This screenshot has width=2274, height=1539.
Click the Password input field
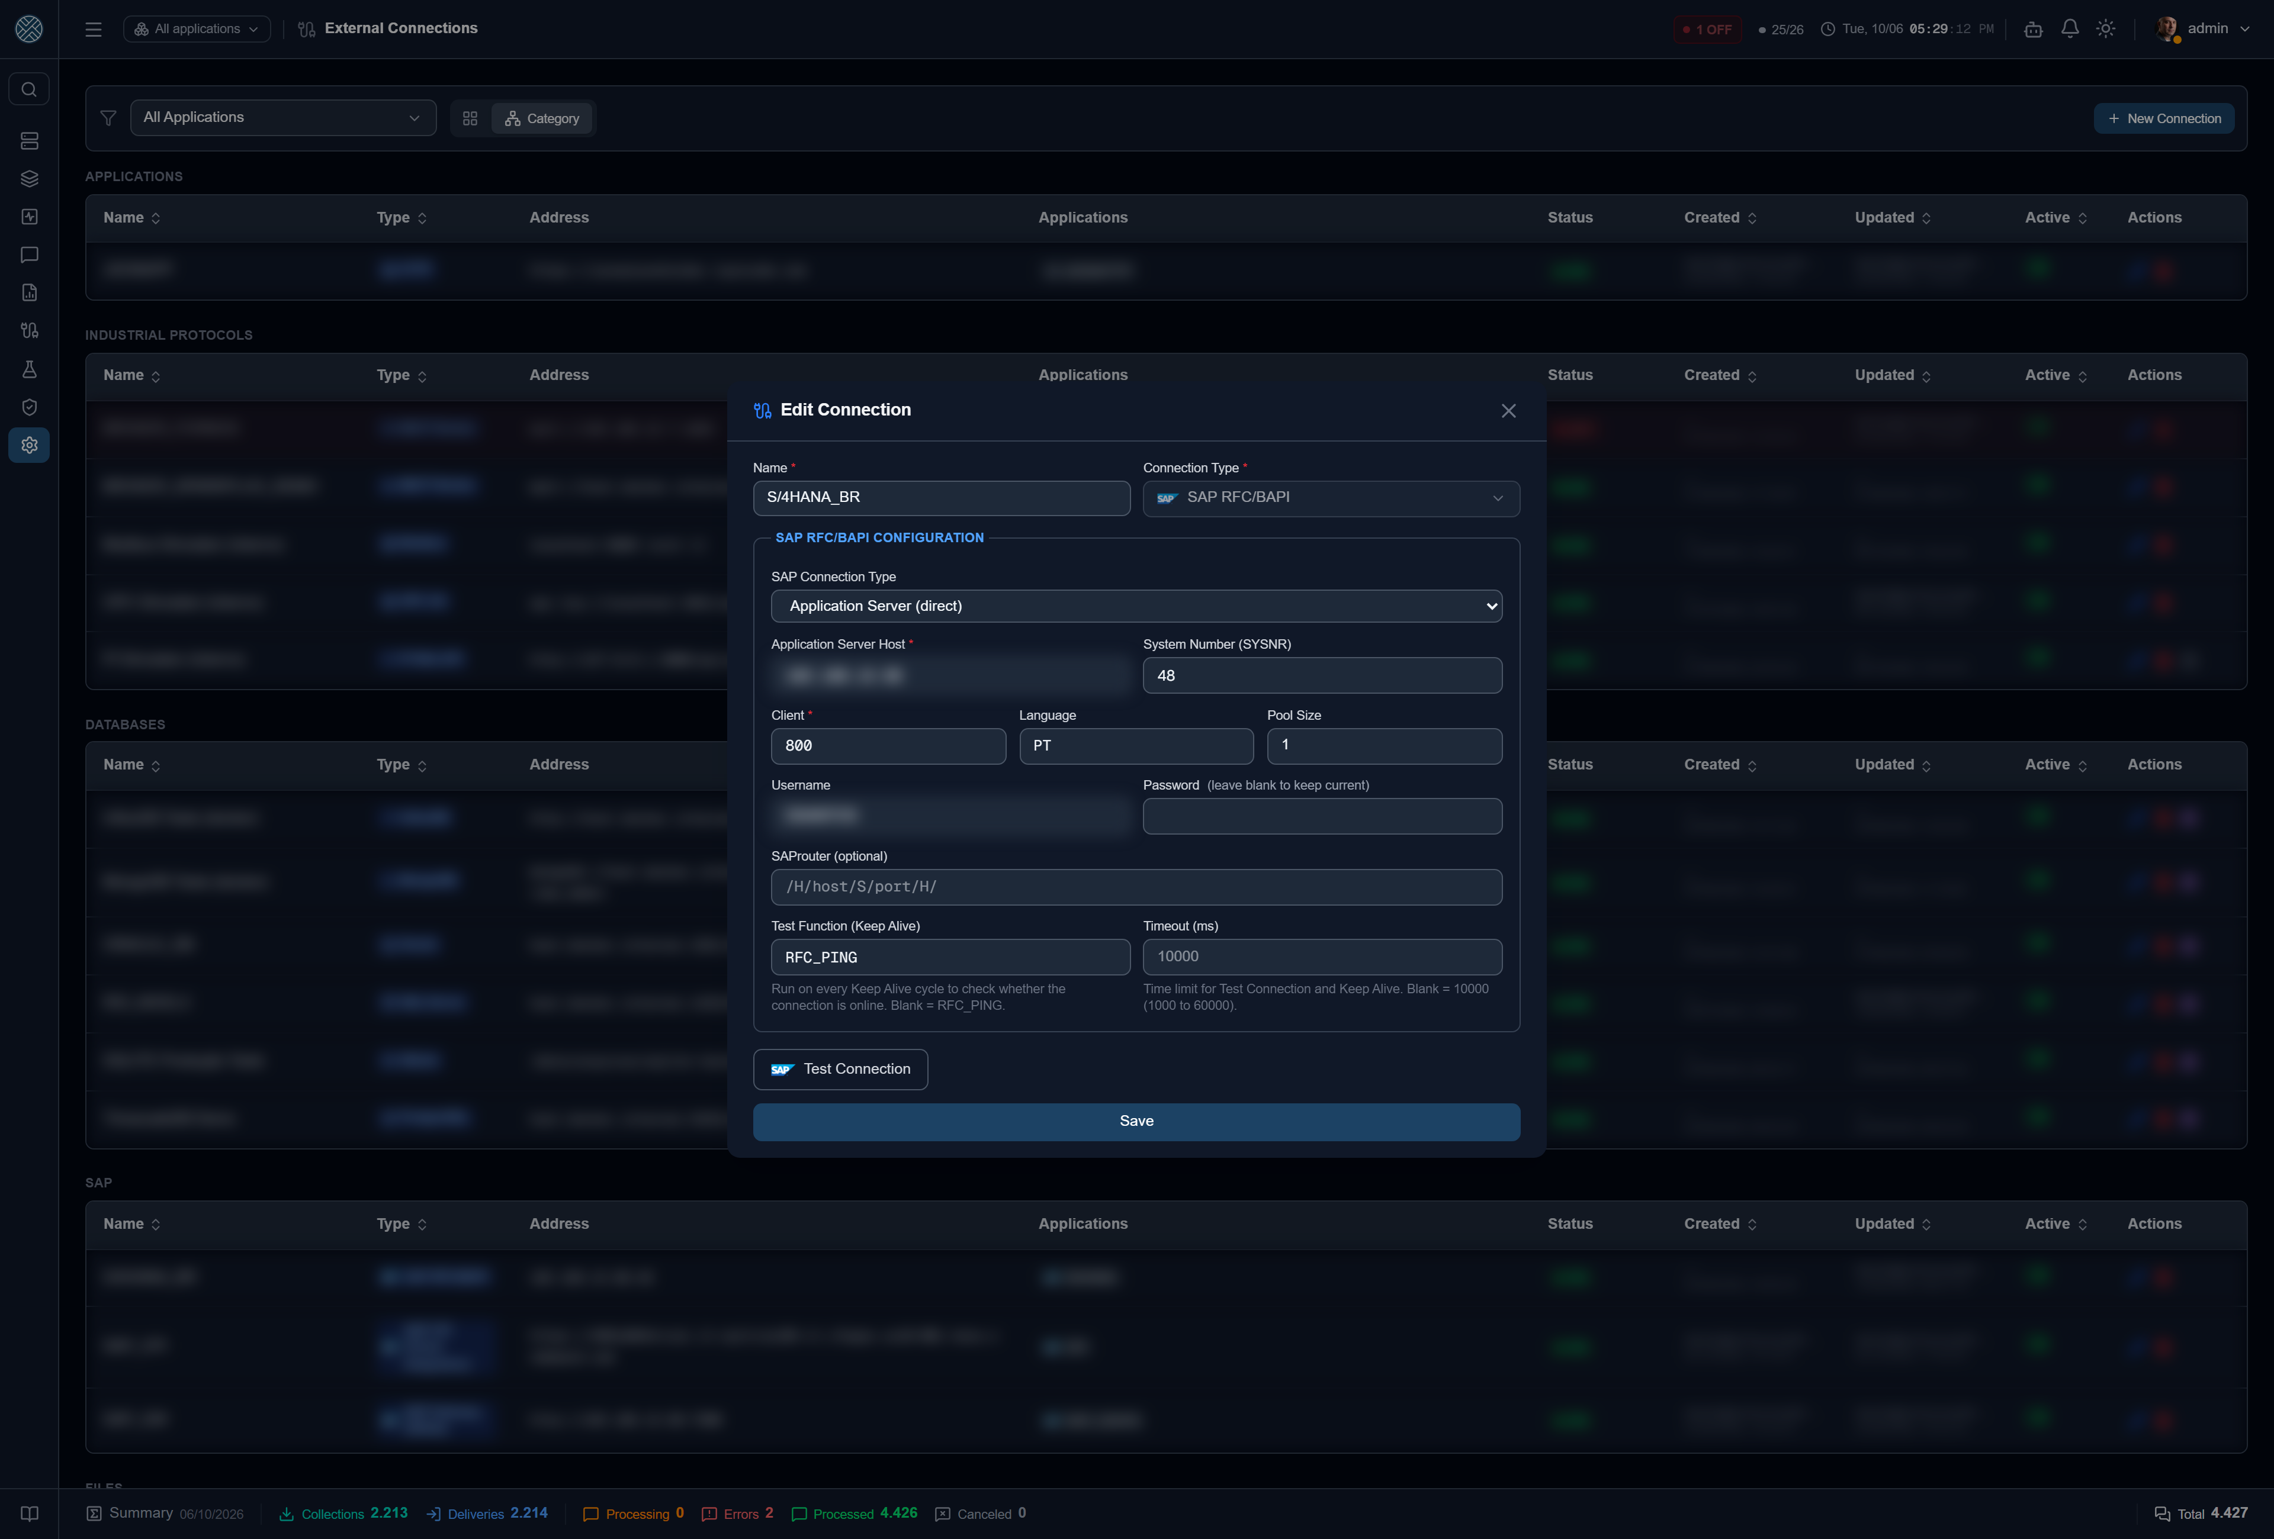pos(1322,816)
